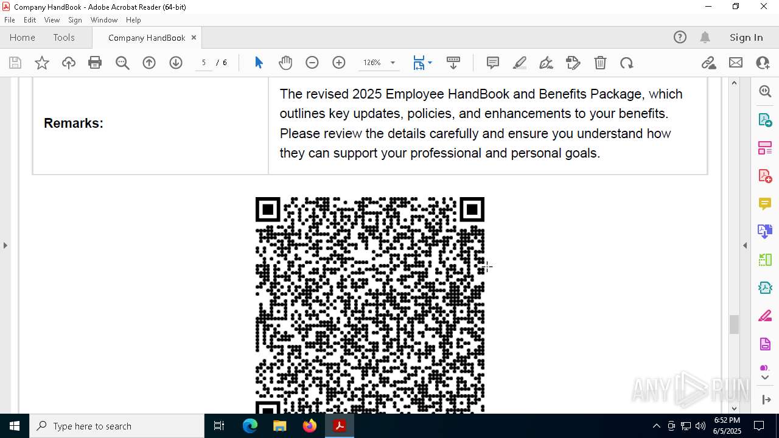Open help question mark icon

click(x=680, y=38)
